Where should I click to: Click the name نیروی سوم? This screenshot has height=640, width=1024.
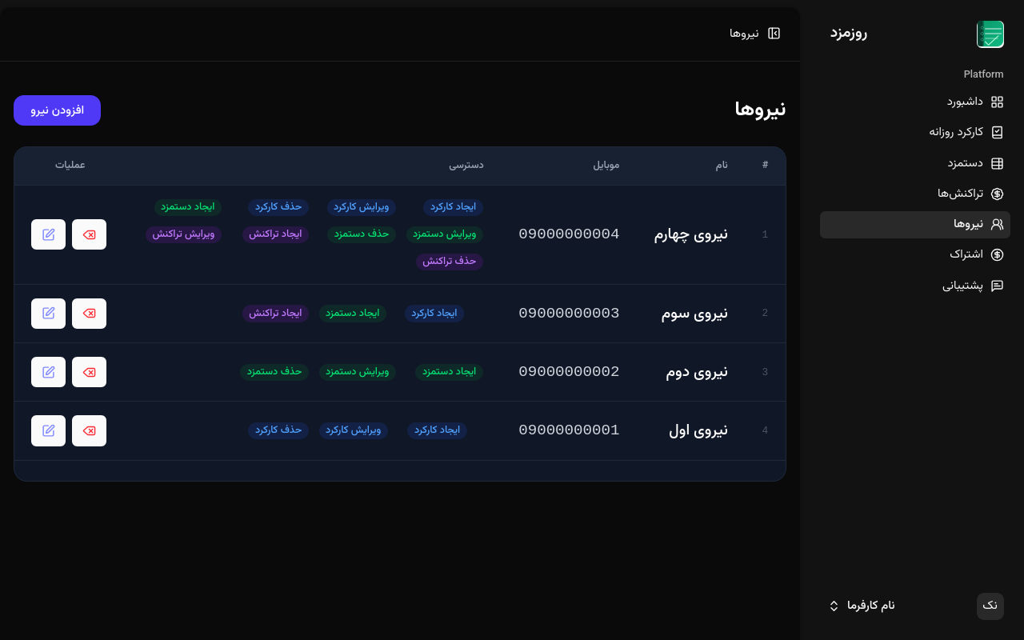pyautogui.click(x=694, y=314)
